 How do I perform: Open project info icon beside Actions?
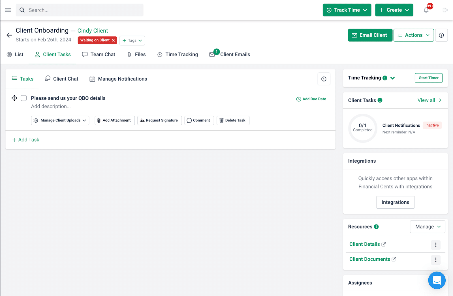[441, 35]
